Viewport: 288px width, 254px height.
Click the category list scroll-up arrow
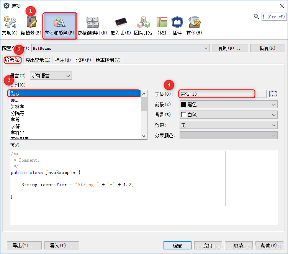click(144, 94)
